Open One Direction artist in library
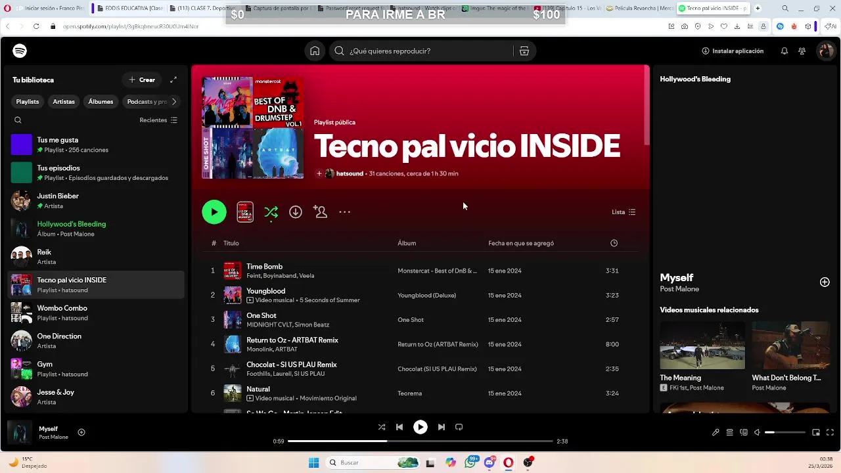The height and width of the screenshot is (473, 841). (x=95, y=341)
